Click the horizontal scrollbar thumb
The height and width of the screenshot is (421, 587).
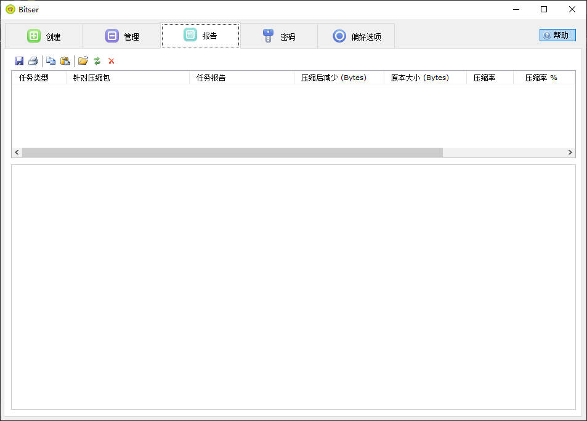click(232, 152)
